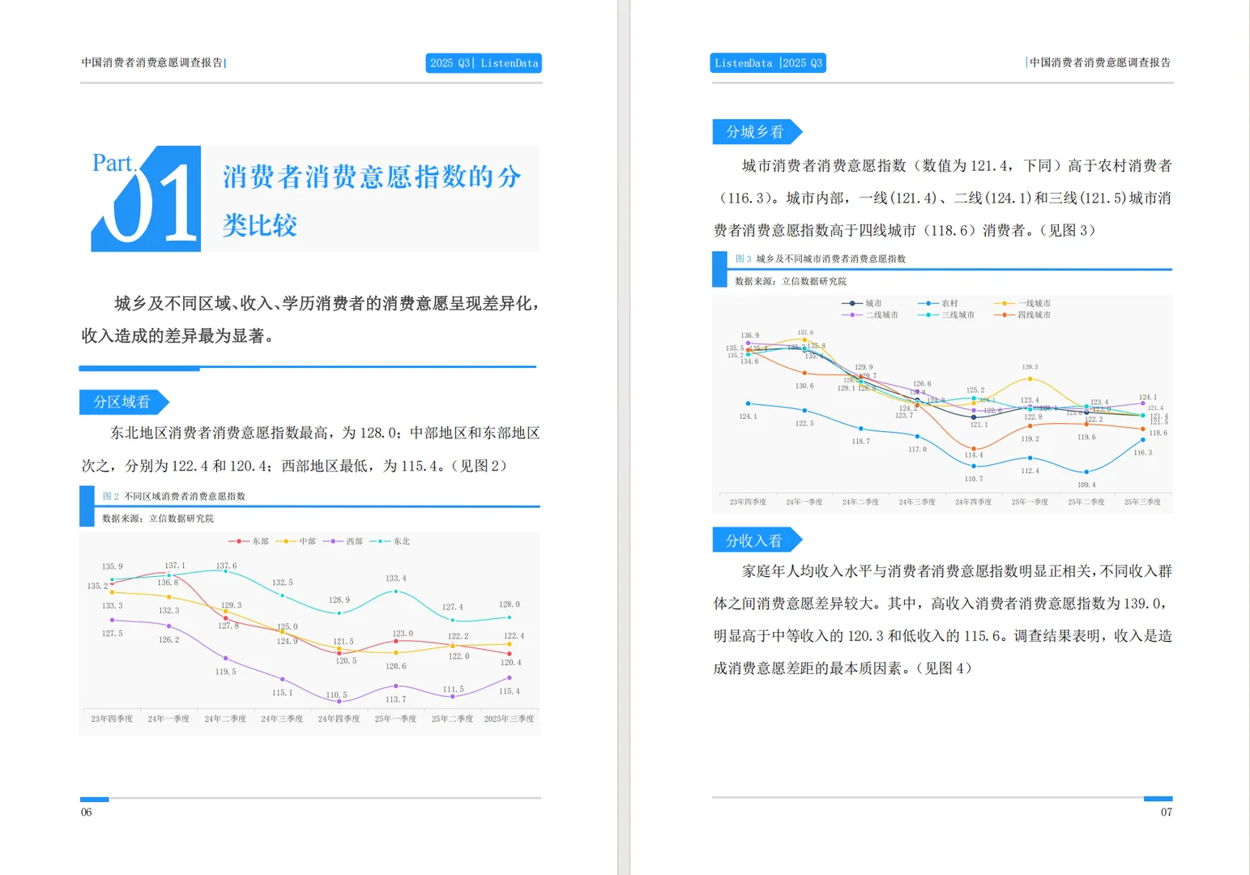Click page number 07

pyautogui.click(x=1166, y=812)
